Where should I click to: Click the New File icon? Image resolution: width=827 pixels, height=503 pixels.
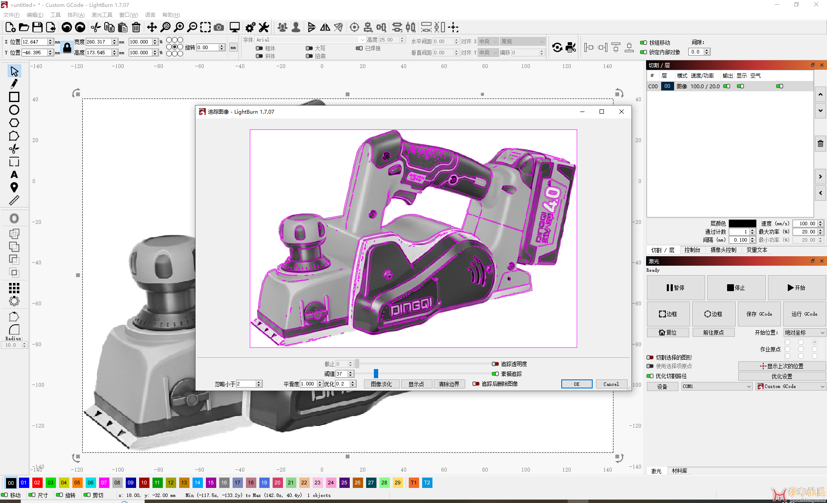(10, 28)
